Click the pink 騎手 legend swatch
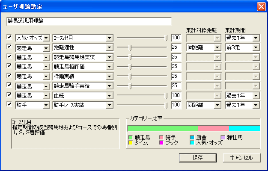This screenshot has width=268, height=171. click(x=161, y=138)
